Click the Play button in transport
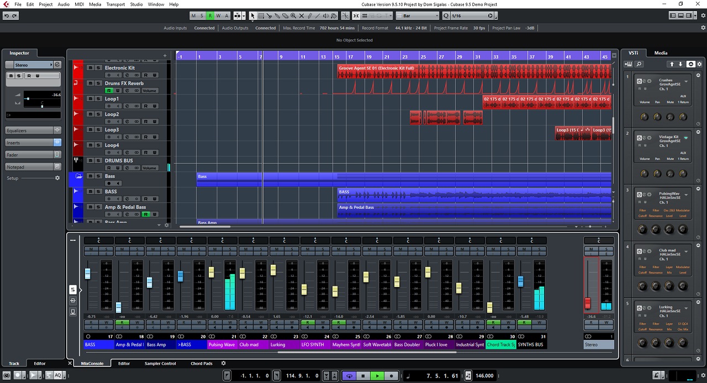This screenshot has width=707, height=383. [377, 376]
